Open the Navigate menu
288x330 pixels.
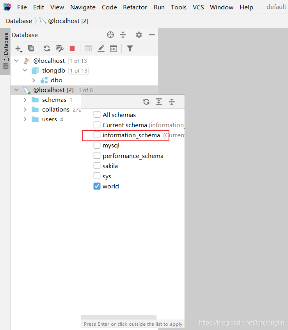(83, 7)
